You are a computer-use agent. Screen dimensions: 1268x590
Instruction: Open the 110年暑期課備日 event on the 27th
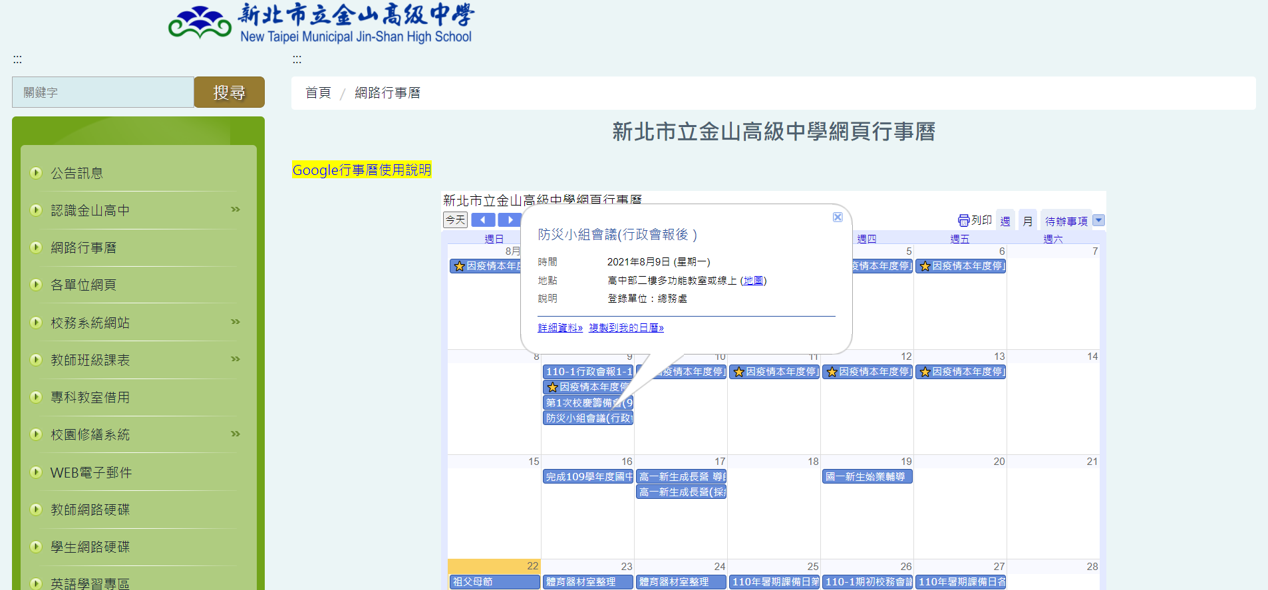point(961,581)
